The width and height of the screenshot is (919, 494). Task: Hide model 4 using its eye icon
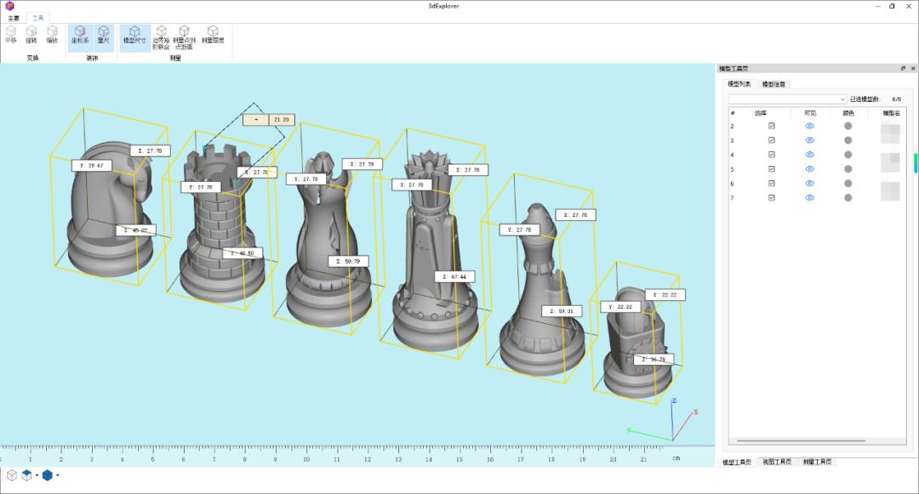click(x=810, y=155)
